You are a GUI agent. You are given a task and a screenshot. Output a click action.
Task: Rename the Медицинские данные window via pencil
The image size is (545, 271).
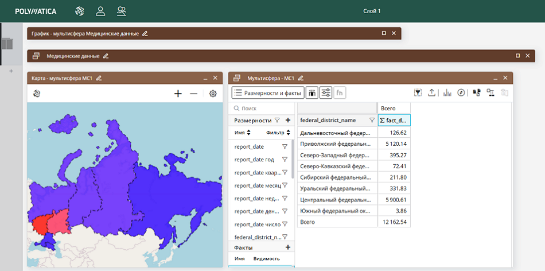point(106,56)
